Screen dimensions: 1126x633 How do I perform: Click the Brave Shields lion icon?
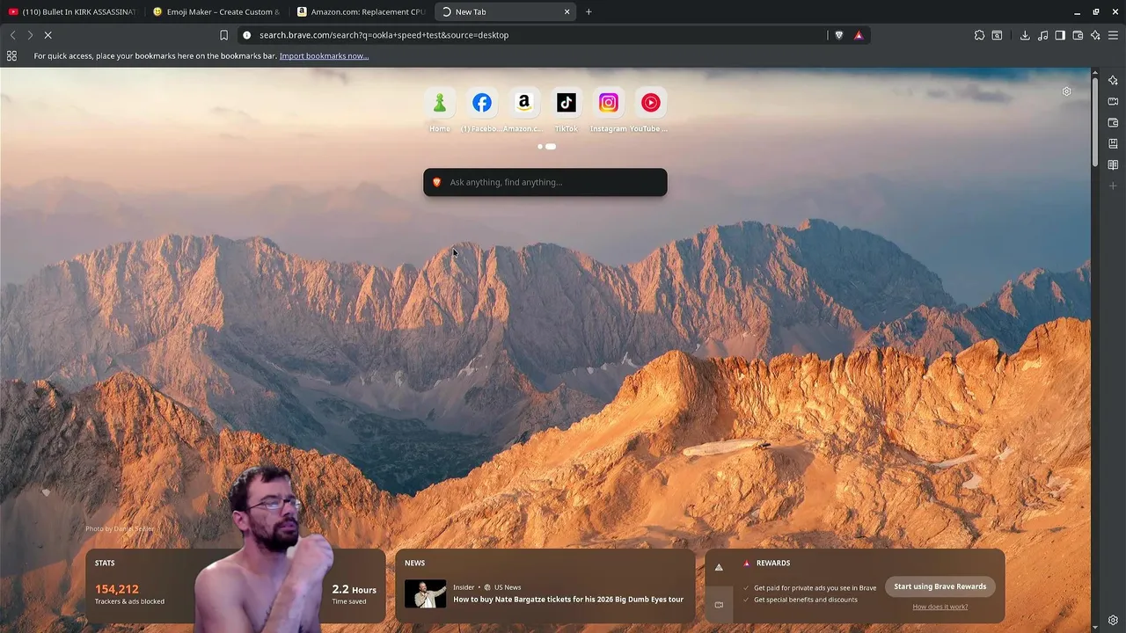tap(838, 35)
